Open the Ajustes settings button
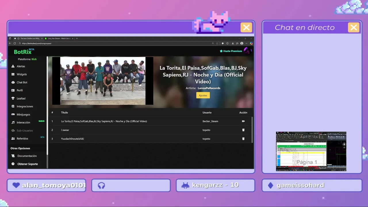Image resolution: width=368 pixels, height=207 pixels. 203,95
